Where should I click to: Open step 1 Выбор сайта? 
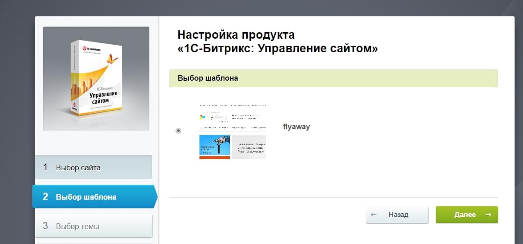[93, 167]
